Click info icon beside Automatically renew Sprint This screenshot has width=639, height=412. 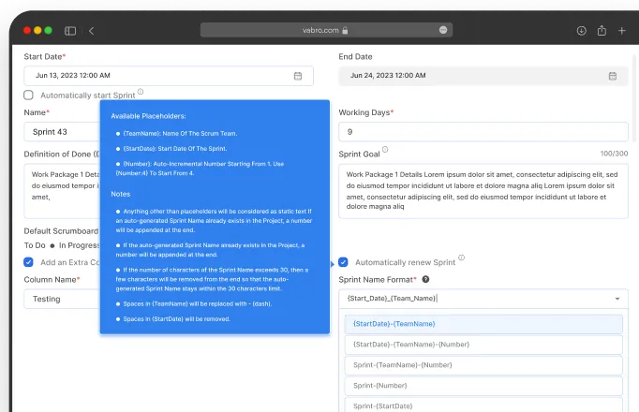click(461, 258)
